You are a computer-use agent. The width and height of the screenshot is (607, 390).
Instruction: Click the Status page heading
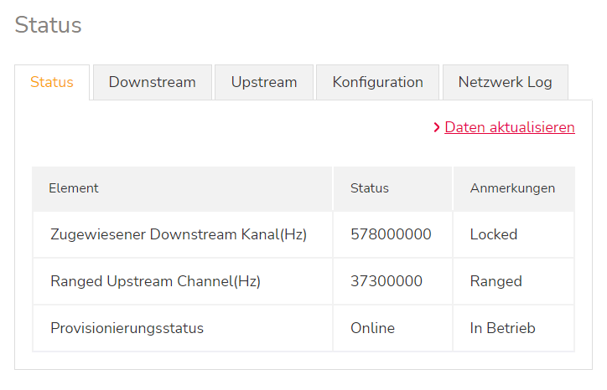(49, 25)
